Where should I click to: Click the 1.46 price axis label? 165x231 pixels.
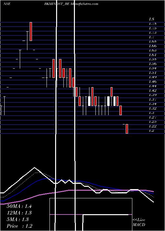(152, 82)
